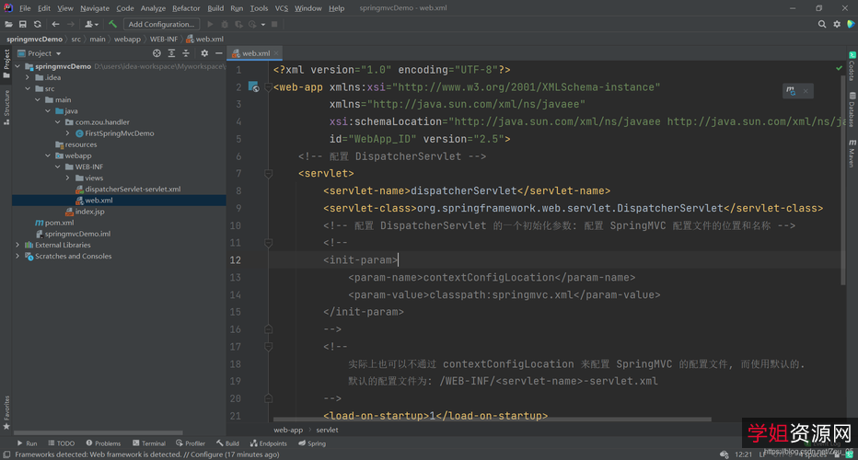The height and width of the screenshot is (460, 858).
Task: Click the Save All toolbar icon
Action: pos(23,24)
